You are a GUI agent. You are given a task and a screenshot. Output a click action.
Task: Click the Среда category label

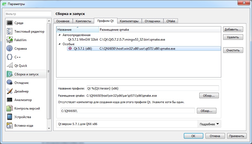pyautogui.click(x=19, y=23)
